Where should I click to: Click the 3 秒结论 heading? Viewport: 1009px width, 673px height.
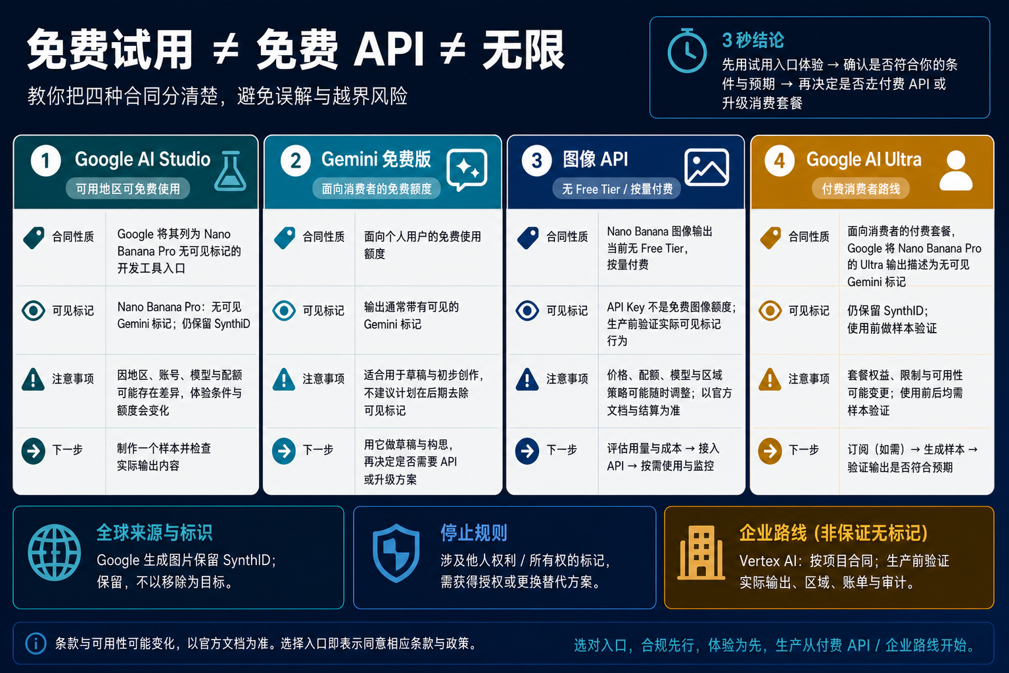pos(753,40)
